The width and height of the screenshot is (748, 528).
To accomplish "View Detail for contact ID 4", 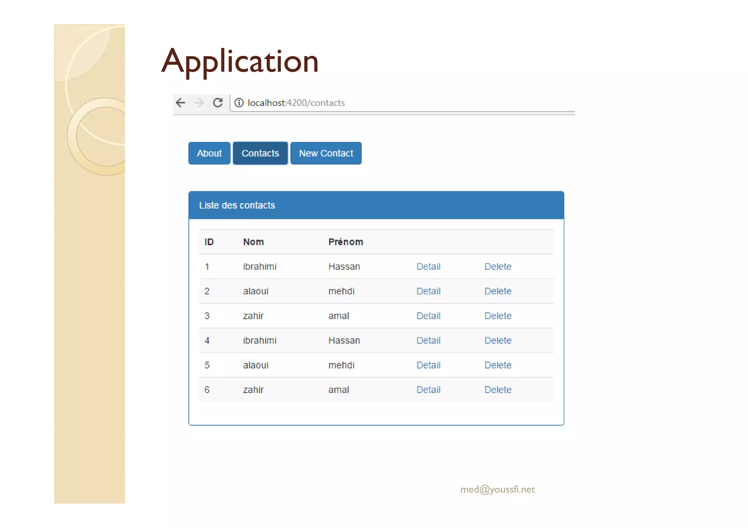I will point(428,340).
